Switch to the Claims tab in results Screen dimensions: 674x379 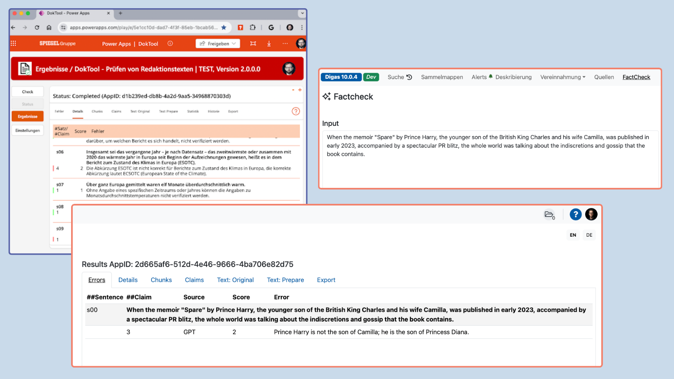pyautogui.click(x=194, y=280)
